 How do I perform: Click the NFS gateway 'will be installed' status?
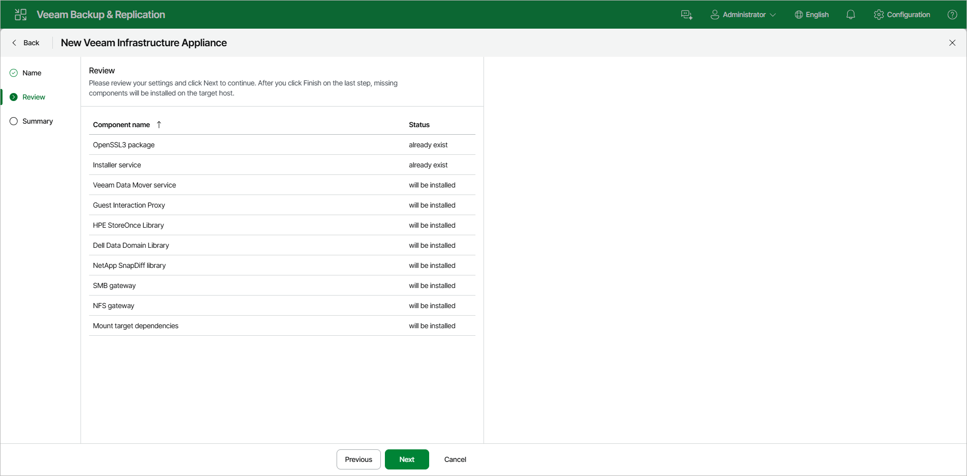click(432, 306)
